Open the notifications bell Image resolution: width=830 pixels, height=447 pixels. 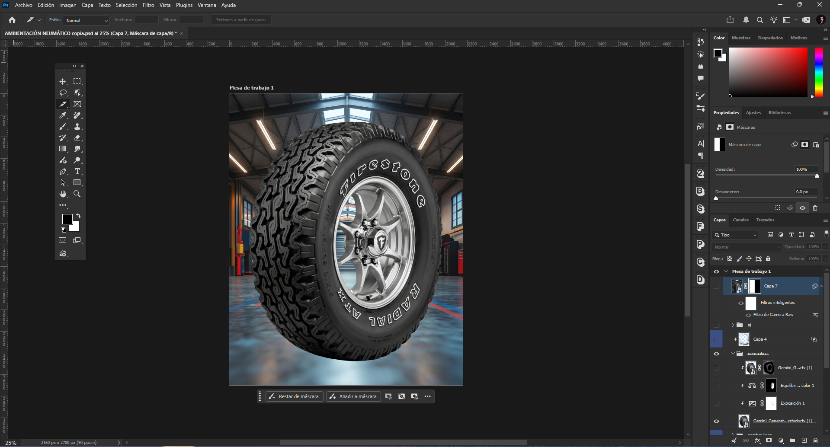(x=746, y=19)
